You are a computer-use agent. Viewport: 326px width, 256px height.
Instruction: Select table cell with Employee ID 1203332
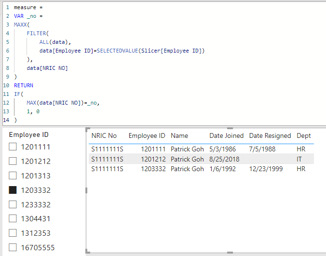[153, 169]
